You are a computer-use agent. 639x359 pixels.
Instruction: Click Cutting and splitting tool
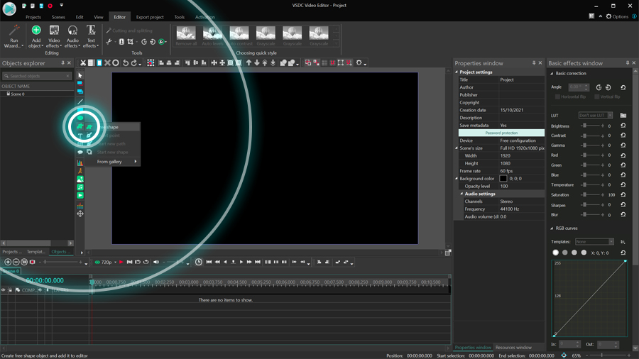tap(129, 31)
